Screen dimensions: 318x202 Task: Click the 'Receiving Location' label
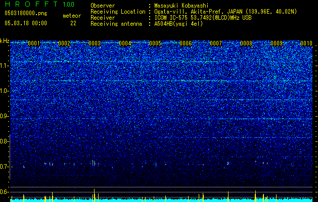(x=118, y=12)
